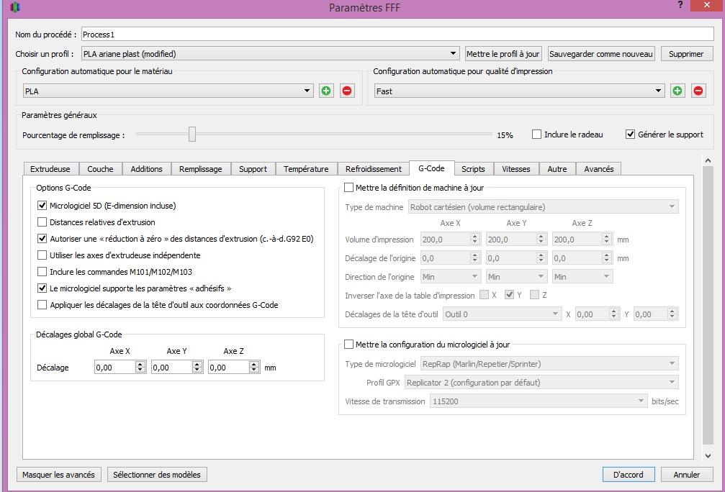Add a new print quality configuration (green plus)
This screenshot has width=725, height=492.
click(677, 91)
